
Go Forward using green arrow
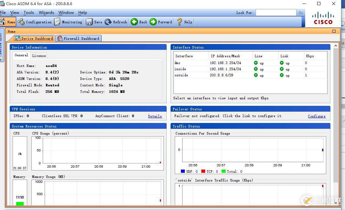pyautogui.click(x=161, y=22)
